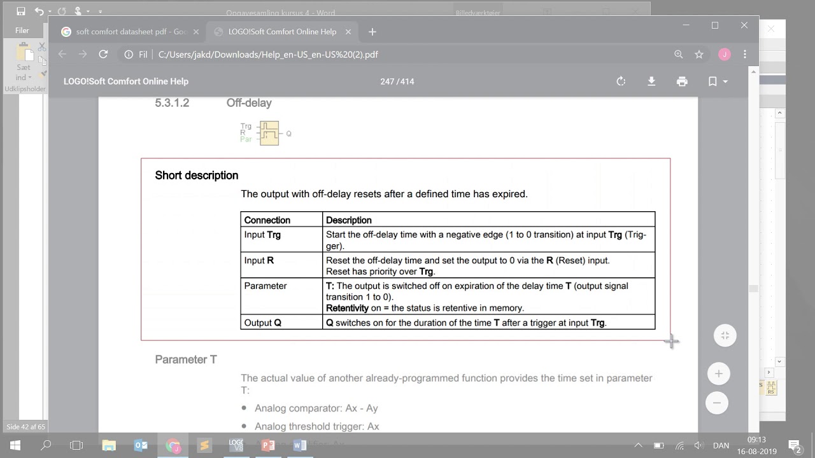The width and height of the screenshot is (815, 458).
Task: Open Chrome's three-dot menu
Action: pos(744,55)
